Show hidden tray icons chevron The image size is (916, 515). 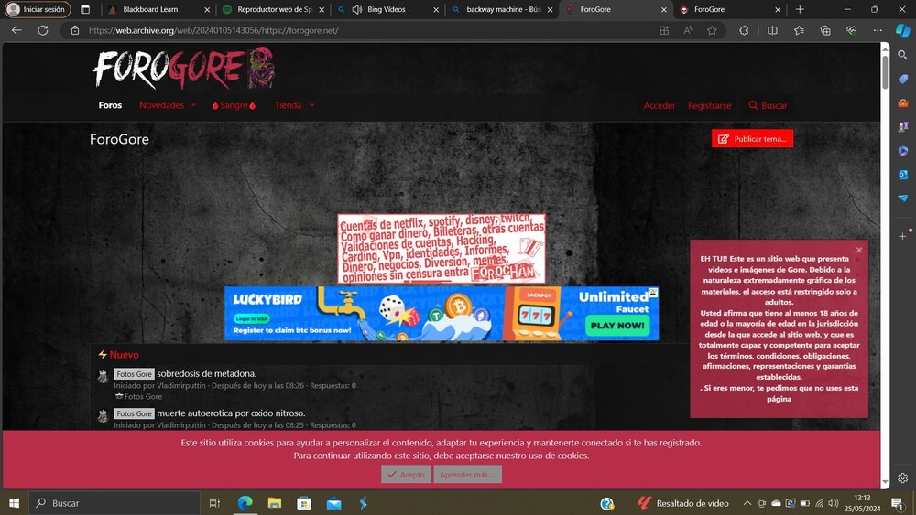(747, 503)
